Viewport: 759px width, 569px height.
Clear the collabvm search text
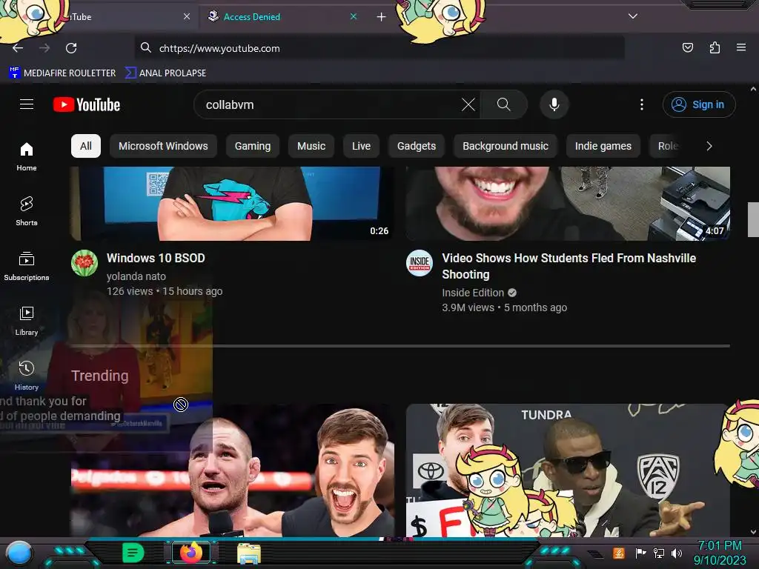(x=468, y=104)
